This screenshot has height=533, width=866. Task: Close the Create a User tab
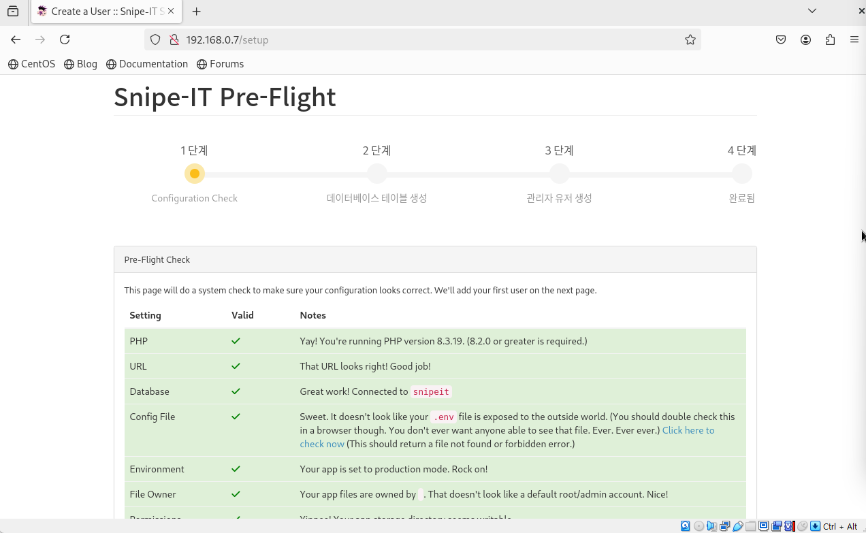171,11
